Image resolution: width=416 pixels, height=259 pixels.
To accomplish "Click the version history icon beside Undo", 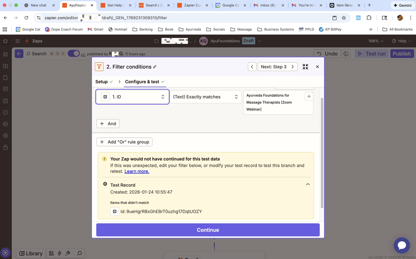I will 346,54.
